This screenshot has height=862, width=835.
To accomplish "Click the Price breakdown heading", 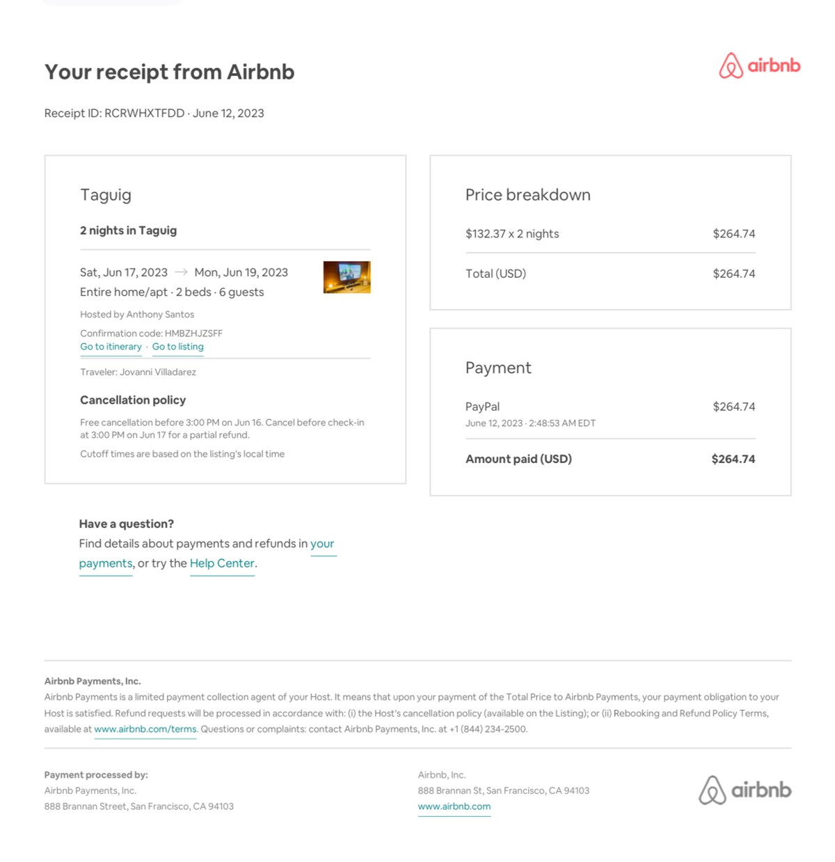I will tap(528, 195).
